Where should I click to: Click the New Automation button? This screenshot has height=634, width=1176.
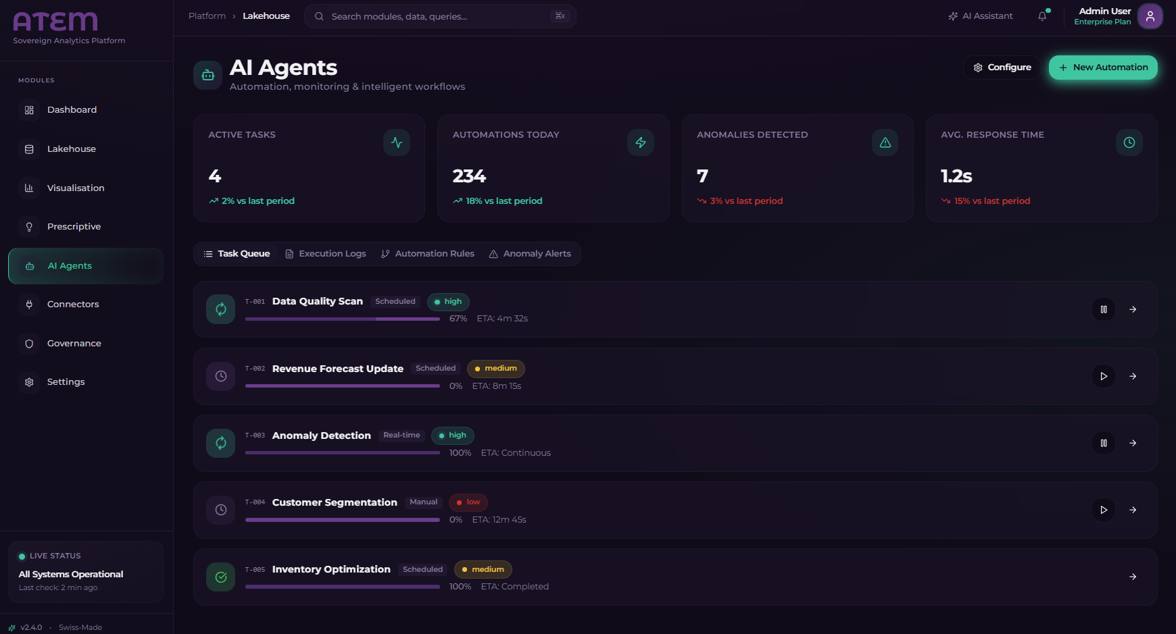(1103, 68)
